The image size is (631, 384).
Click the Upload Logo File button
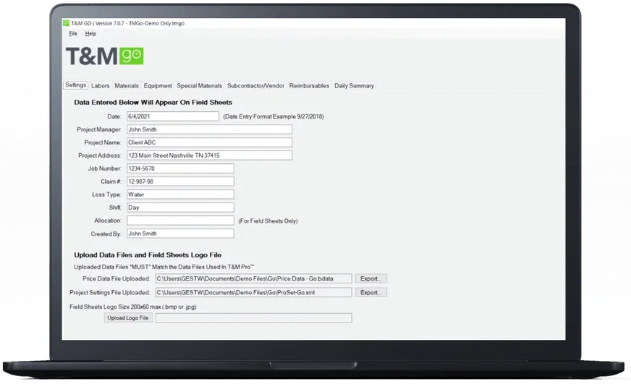[128, 317]
